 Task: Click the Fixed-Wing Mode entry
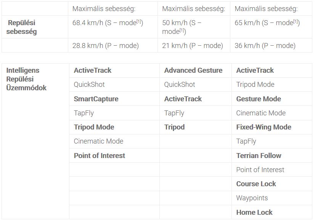264,127
